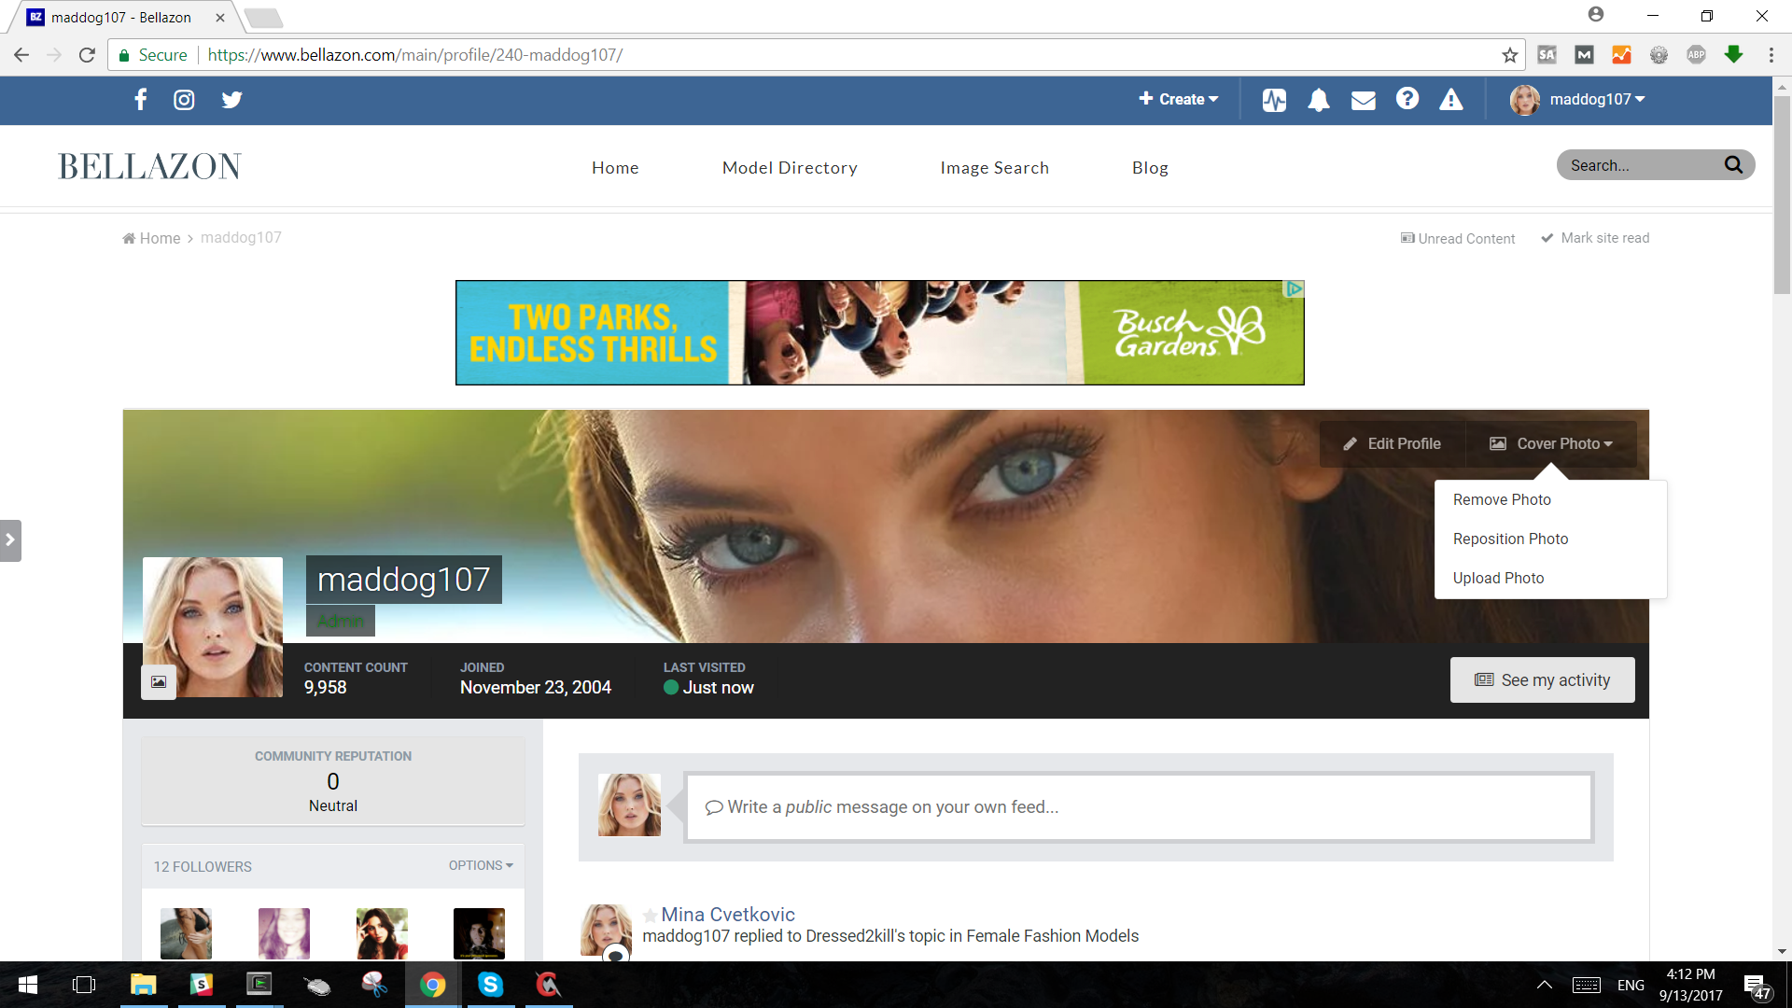Open the Facebook social icon
Screen dimensions: 1792x1008
pos(140,100)
